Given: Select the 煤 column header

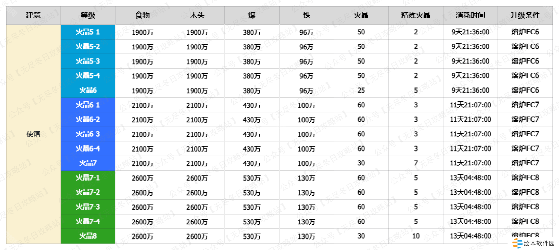Looking at the screenshot, I should pos(252,15).
